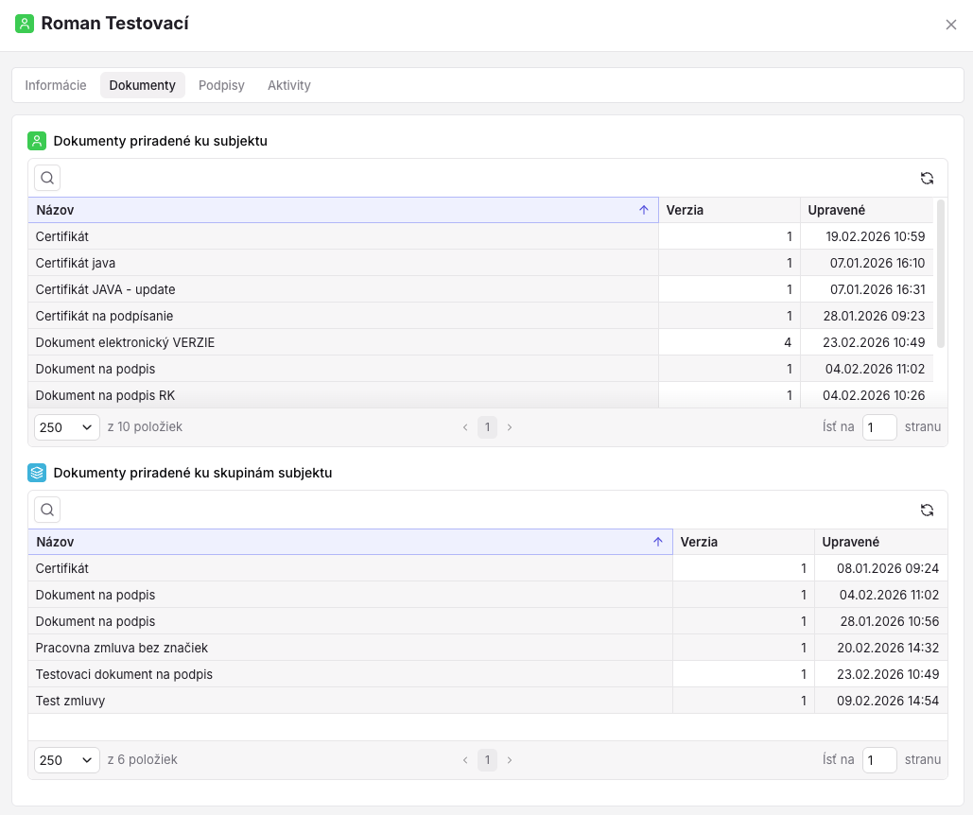973x815 pixels.
Task: Go to next page in group documents table
Action: point(510,760)
